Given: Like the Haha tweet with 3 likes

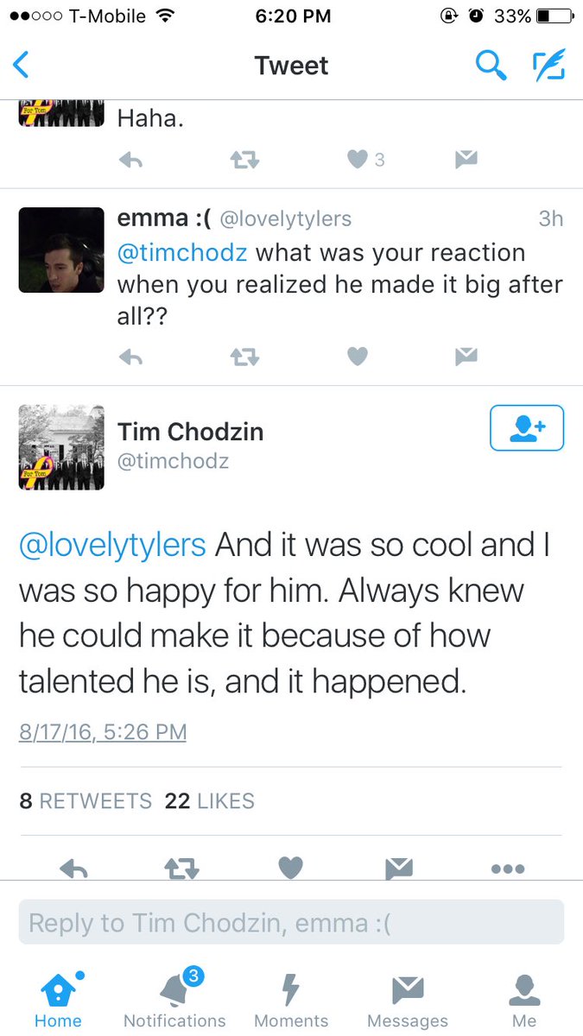Looking at the screenshot, I should [x=358, y=160].
